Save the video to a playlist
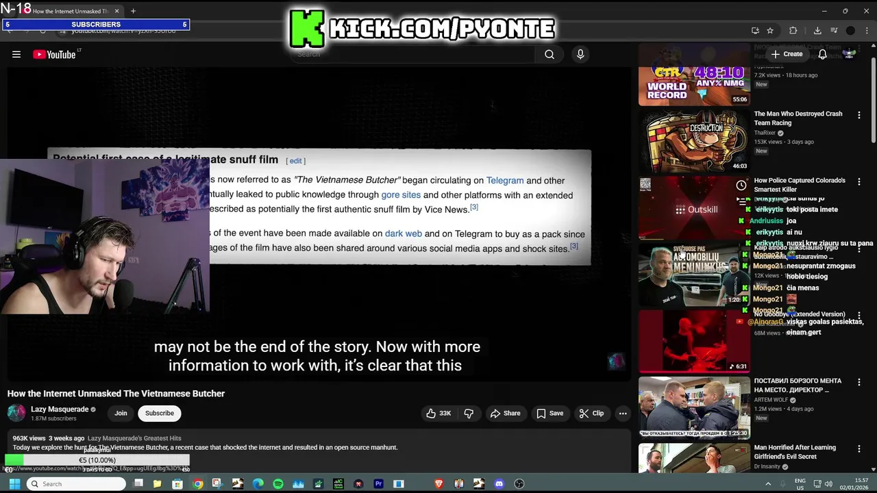877x493 pixels. tap(549, 414)
